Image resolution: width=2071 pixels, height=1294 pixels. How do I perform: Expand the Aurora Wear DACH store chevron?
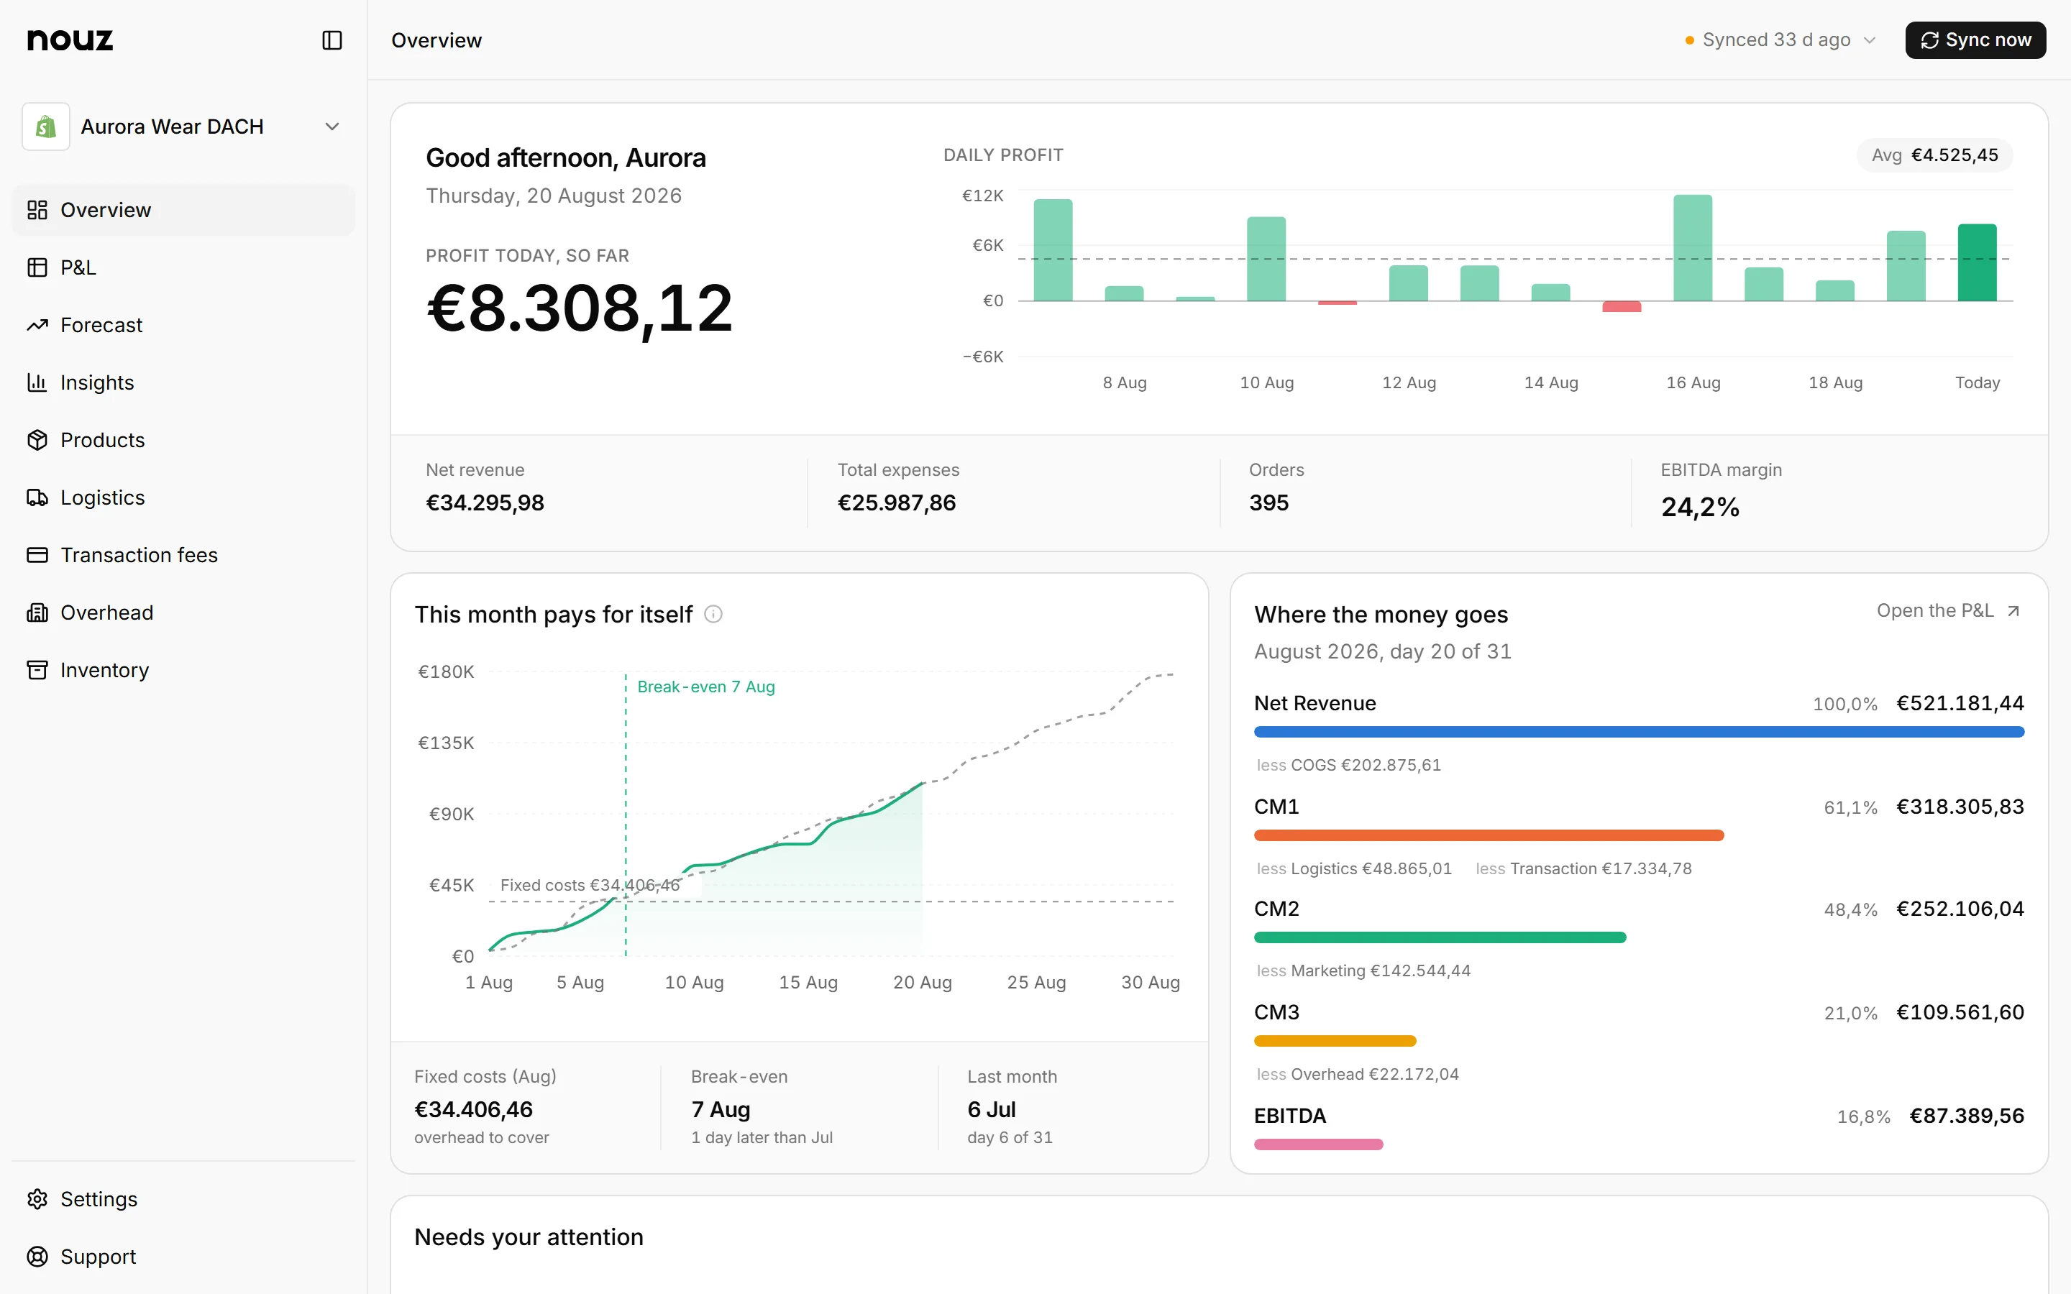tap(332, 127)
